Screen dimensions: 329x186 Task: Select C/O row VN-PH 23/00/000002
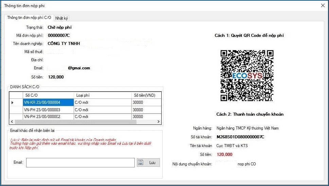(x=48, y=117)
